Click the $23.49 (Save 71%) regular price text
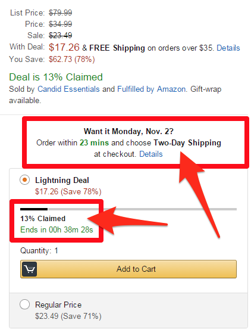Screen dimensions: 251x332 point(68,316)
